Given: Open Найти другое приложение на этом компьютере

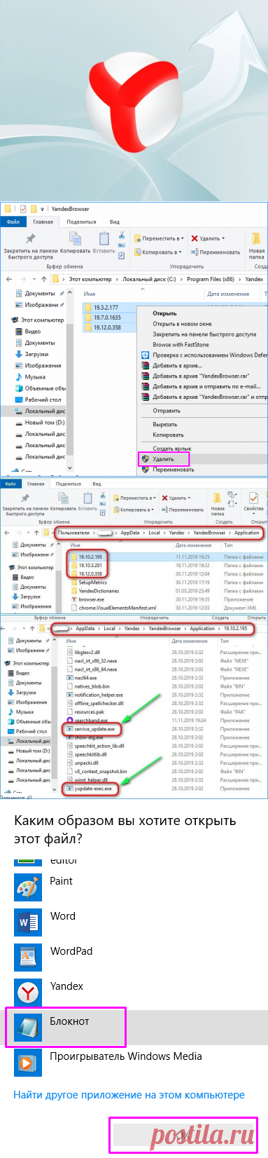Looking at the screenshot, I should coord(129,1095).
